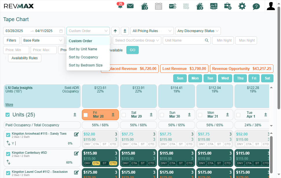Image resolution: width=281 pixels, height=178 pixels.
Task: Click the Unit Name search field
Action: click(187, 40)
